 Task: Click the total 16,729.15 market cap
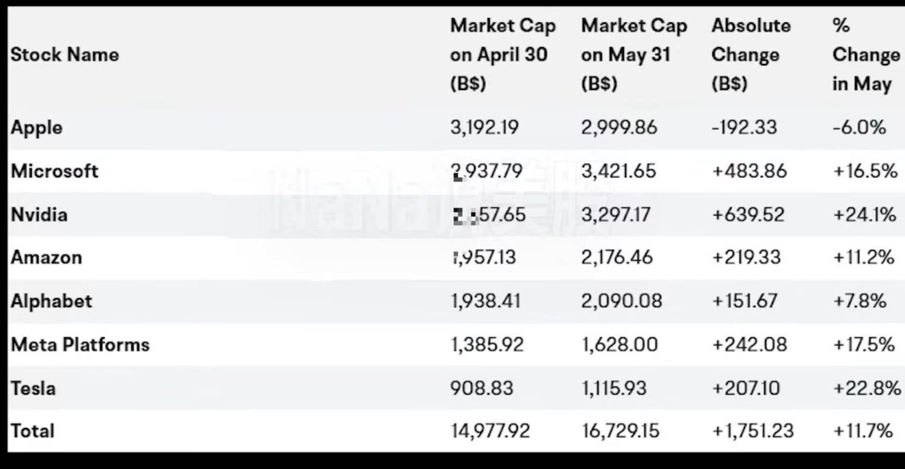pyautogui.click(x=621, y=431)
